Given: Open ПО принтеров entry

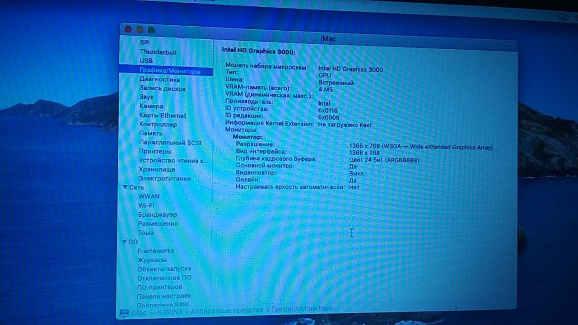Looking at the screenshot, I should (159, 287).
